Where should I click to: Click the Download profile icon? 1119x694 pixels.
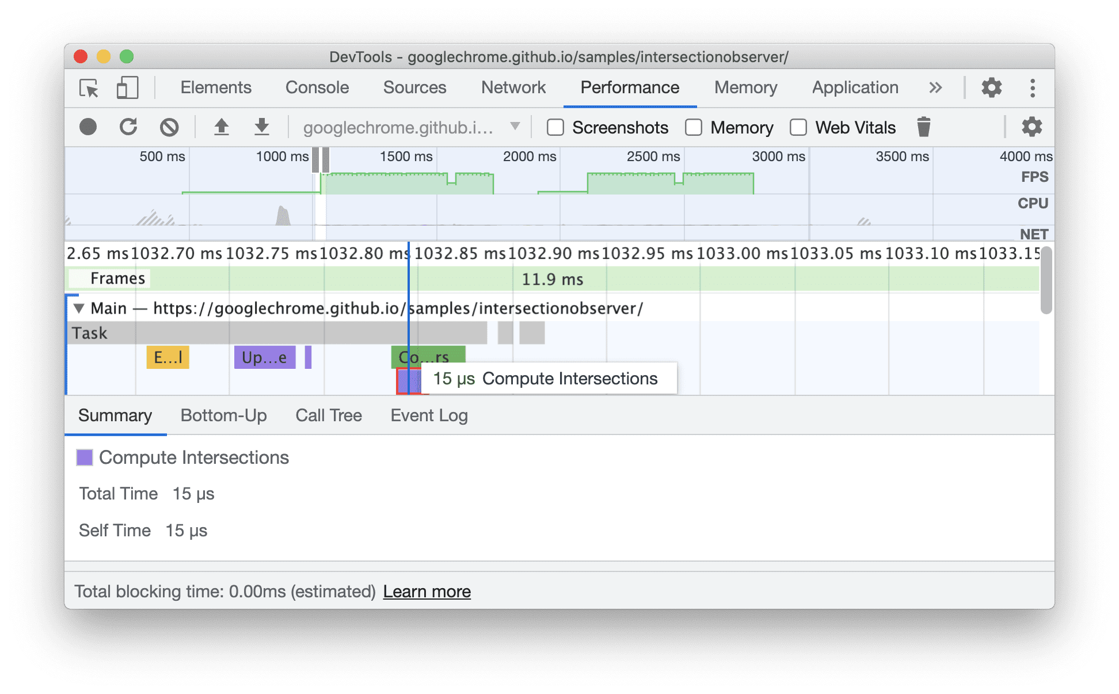coord(257,127)
